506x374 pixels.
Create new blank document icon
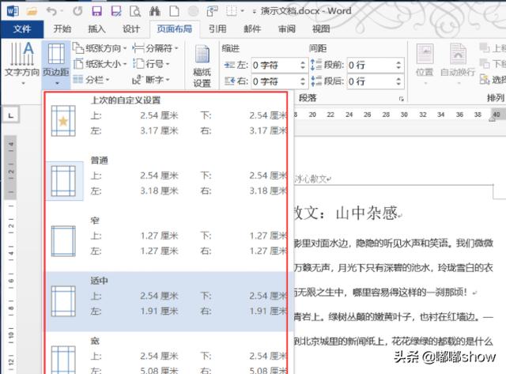[x=174, y=11]
